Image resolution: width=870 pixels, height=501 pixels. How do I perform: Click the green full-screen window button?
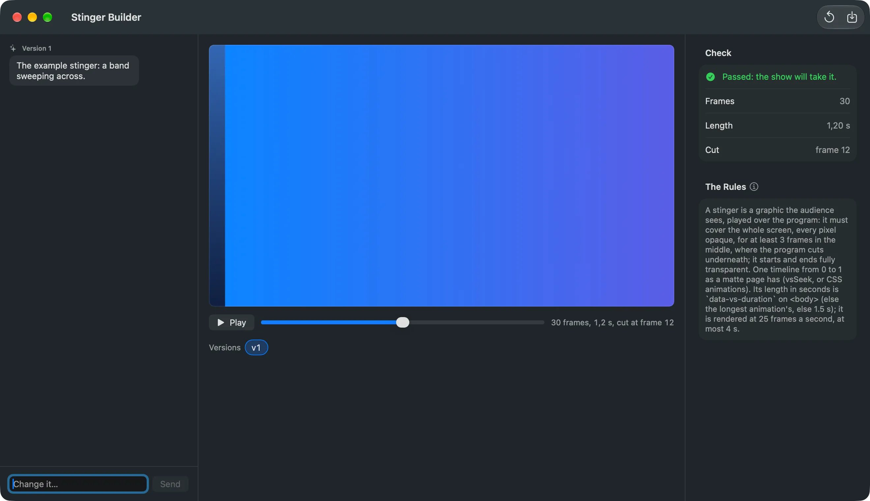point(47,17)
